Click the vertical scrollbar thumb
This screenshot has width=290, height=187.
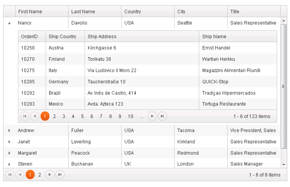[283, 86]
